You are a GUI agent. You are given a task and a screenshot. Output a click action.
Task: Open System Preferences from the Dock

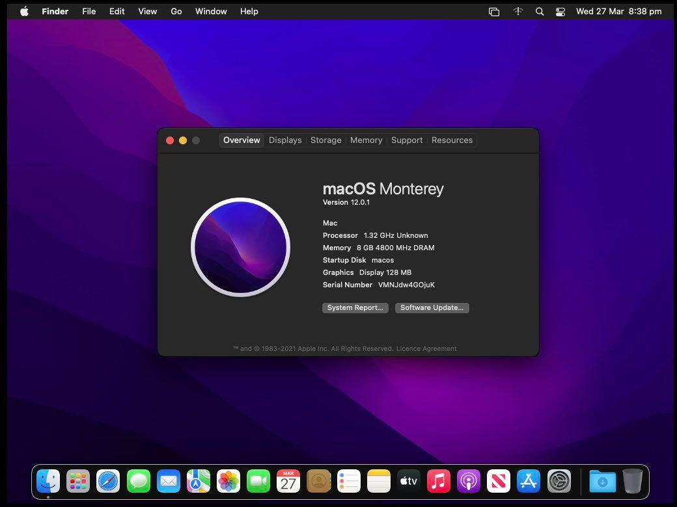pyautogui.click(x=559, y=481)
